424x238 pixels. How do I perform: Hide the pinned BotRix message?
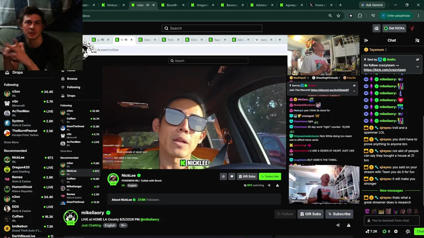(x=417, y=59)
